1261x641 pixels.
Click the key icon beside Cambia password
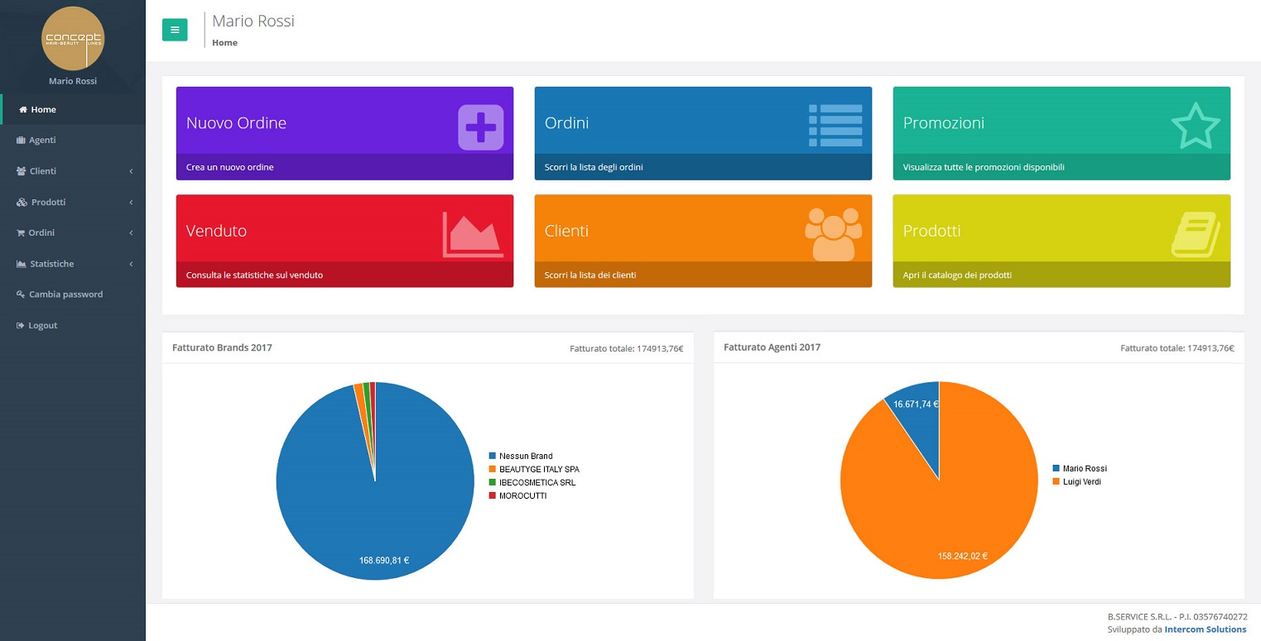[x=21, y=294]
